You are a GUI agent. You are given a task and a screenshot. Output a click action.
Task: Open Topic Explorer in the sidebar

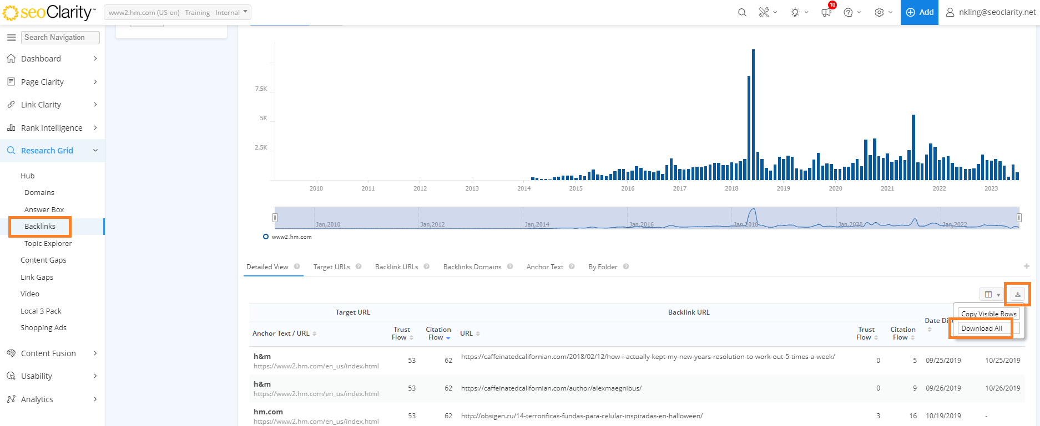point(48,243)
